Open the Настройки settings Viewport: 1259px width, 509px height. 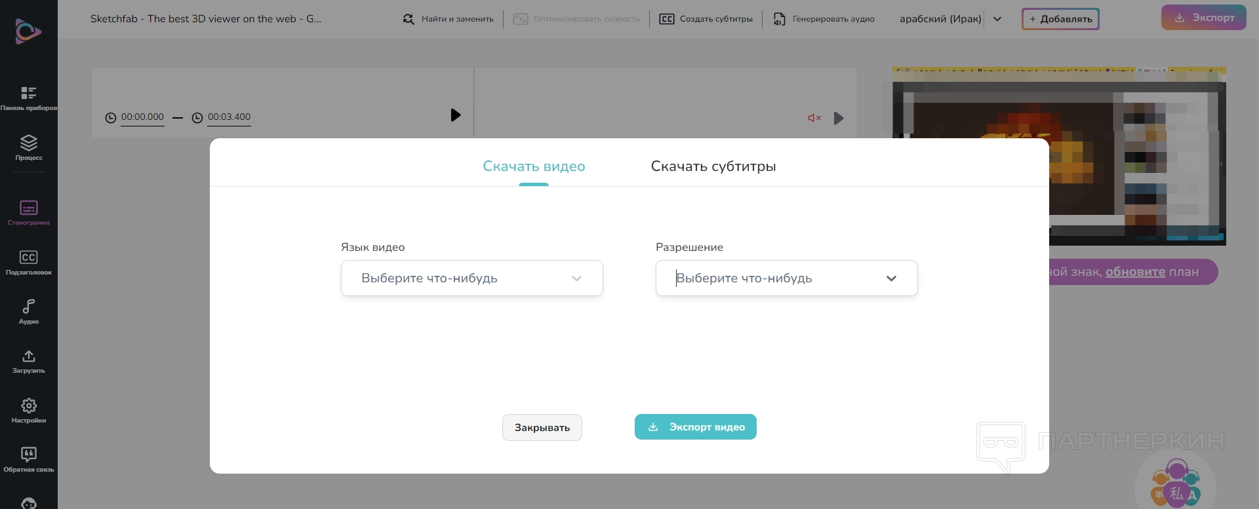pyautogui.click(x=29, y=410)
